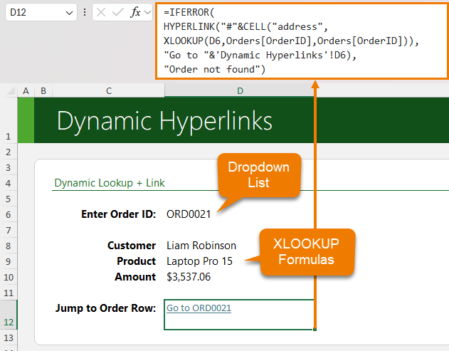Click the Name Box showing D12

coord(41,12)
